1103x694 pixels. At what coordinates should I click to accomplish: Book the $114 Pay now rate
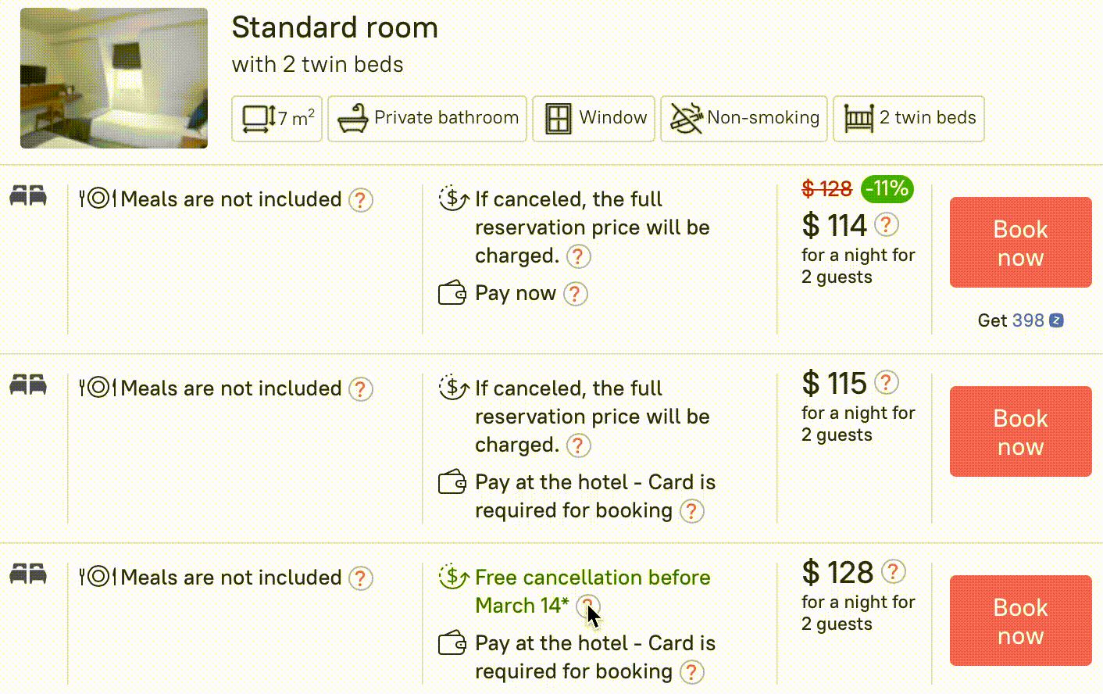[1020, 242]
